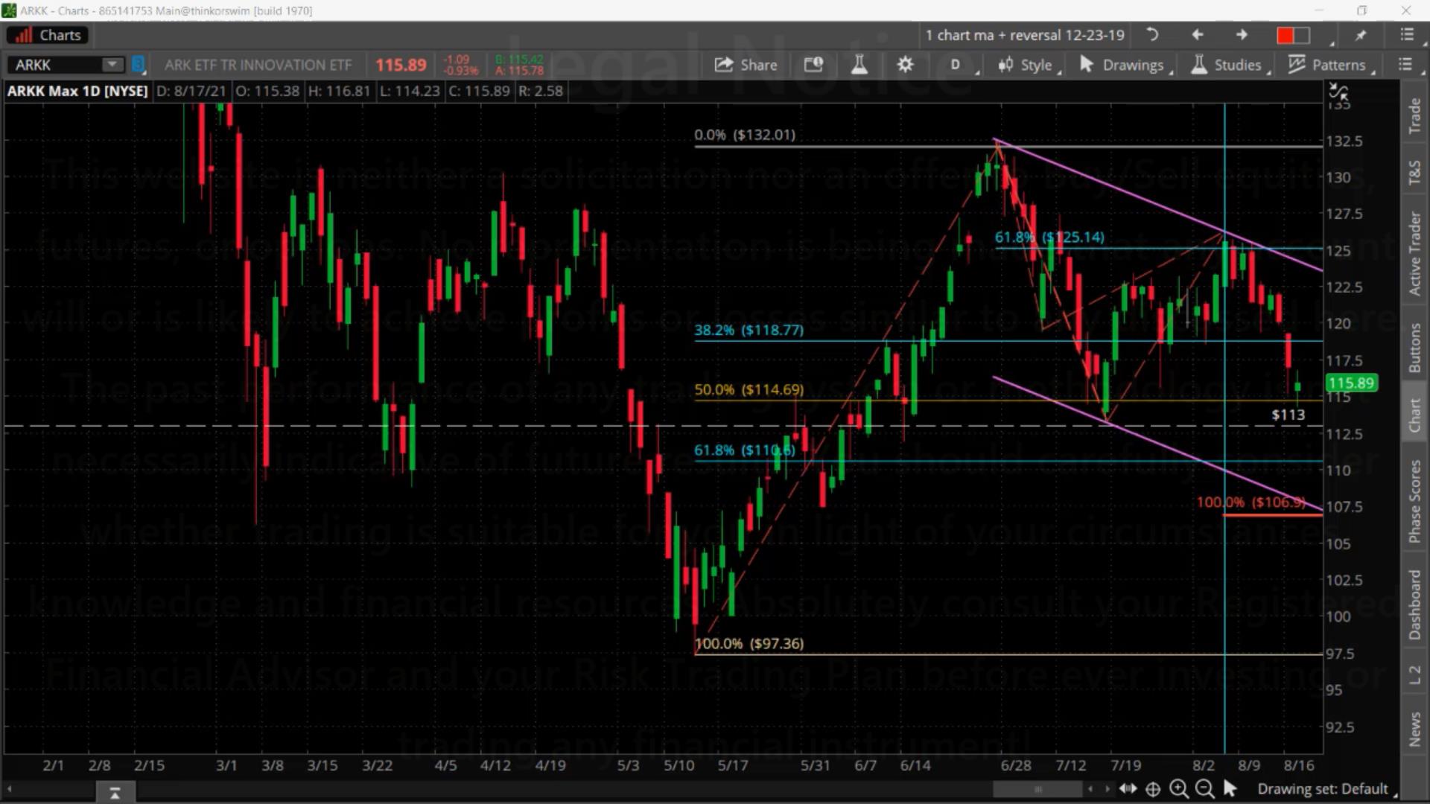
Task: Click the zoom out magnifier icon
Action: point(1204,788)
